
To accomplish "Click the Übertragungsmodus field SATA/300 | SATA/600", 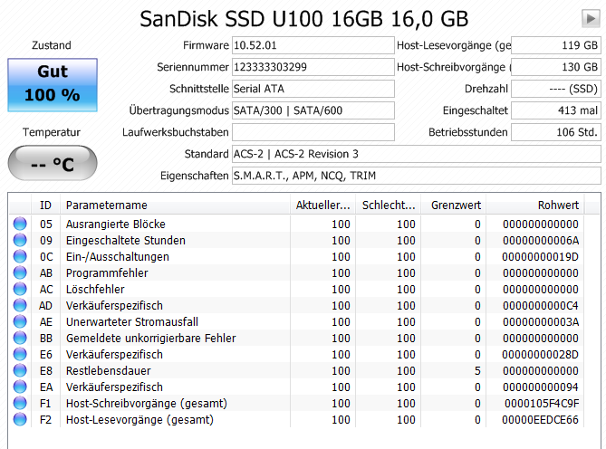I will point(313,110).
